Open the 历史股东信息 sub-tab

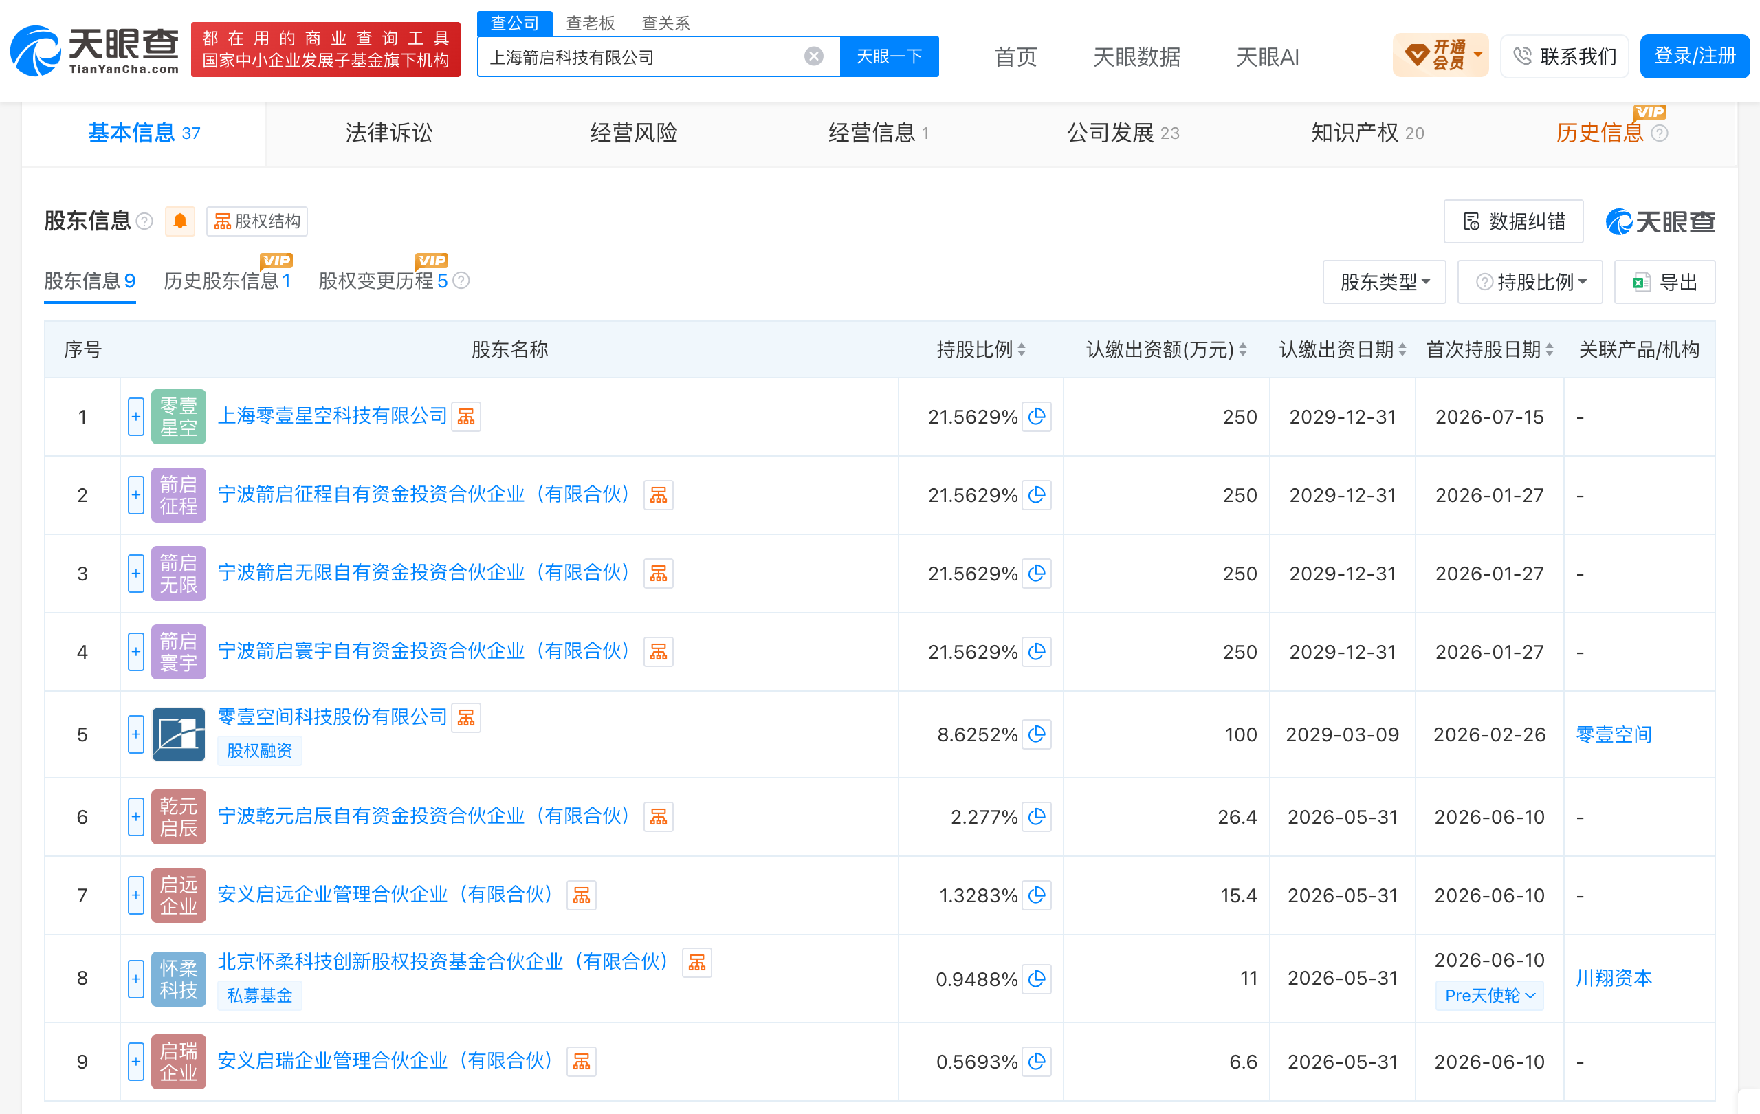click(228, 281)
